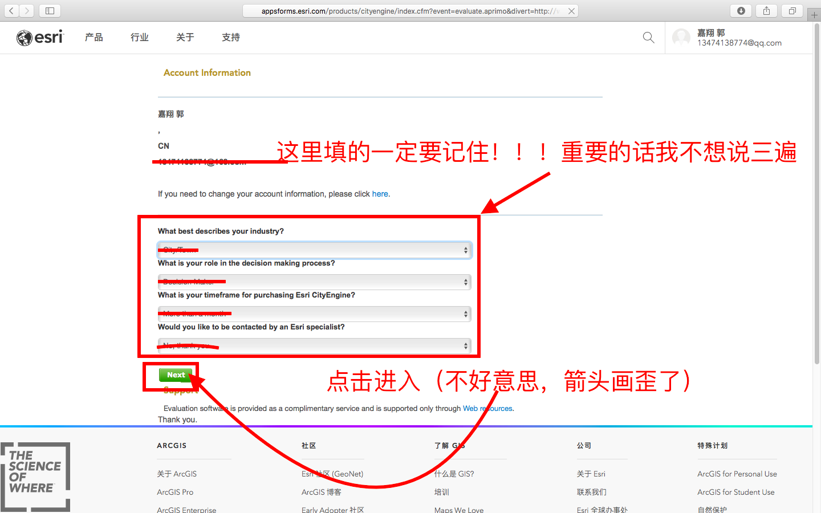Open account menu for 13474138774@qq.com
This screenshot has width=821, height=513.
pyautogui.click(x=739, y=38)
